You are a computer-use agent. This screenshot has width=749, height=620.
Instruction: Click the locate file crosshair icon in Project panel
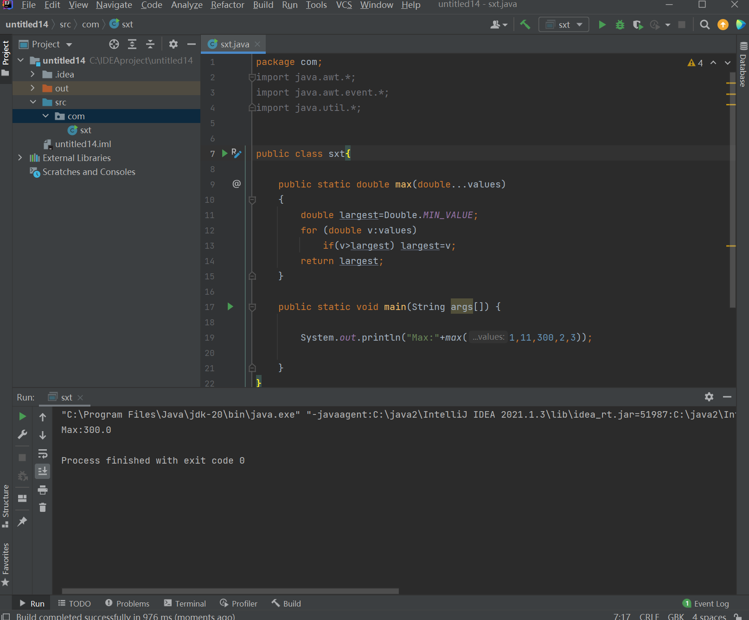tap(114, 44)
